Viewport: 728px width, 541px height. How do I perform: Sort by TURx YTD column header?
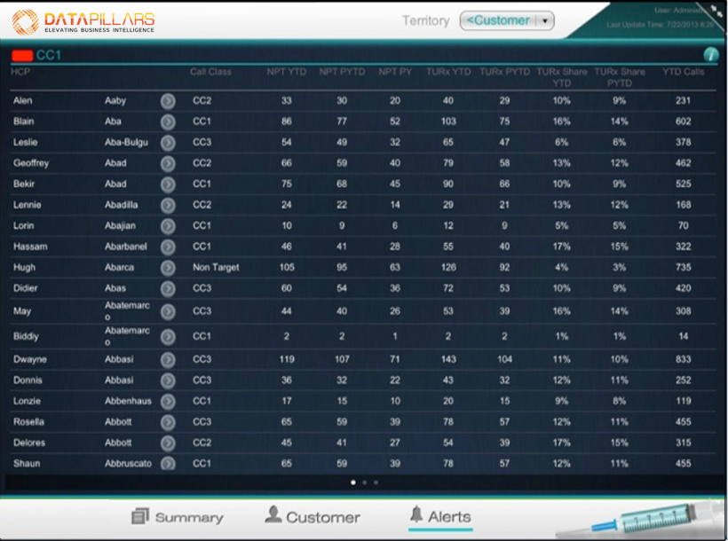click(x=448, y=72)
